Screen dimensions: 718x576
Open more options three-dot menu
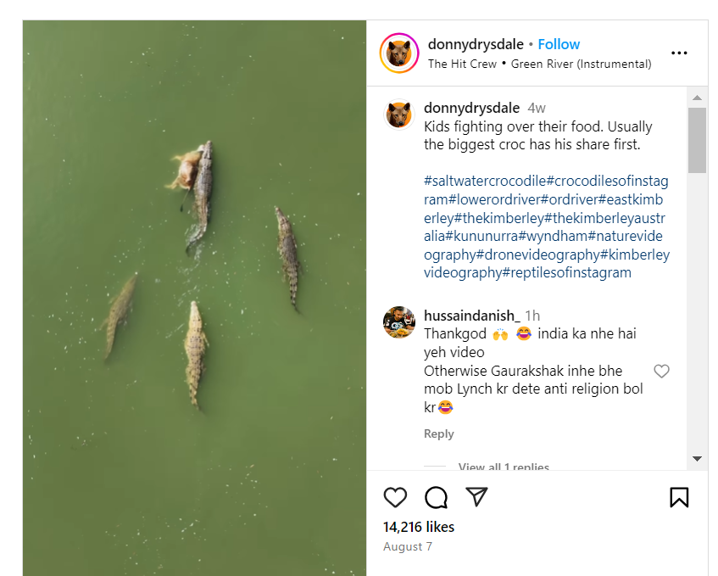point(679,53)
